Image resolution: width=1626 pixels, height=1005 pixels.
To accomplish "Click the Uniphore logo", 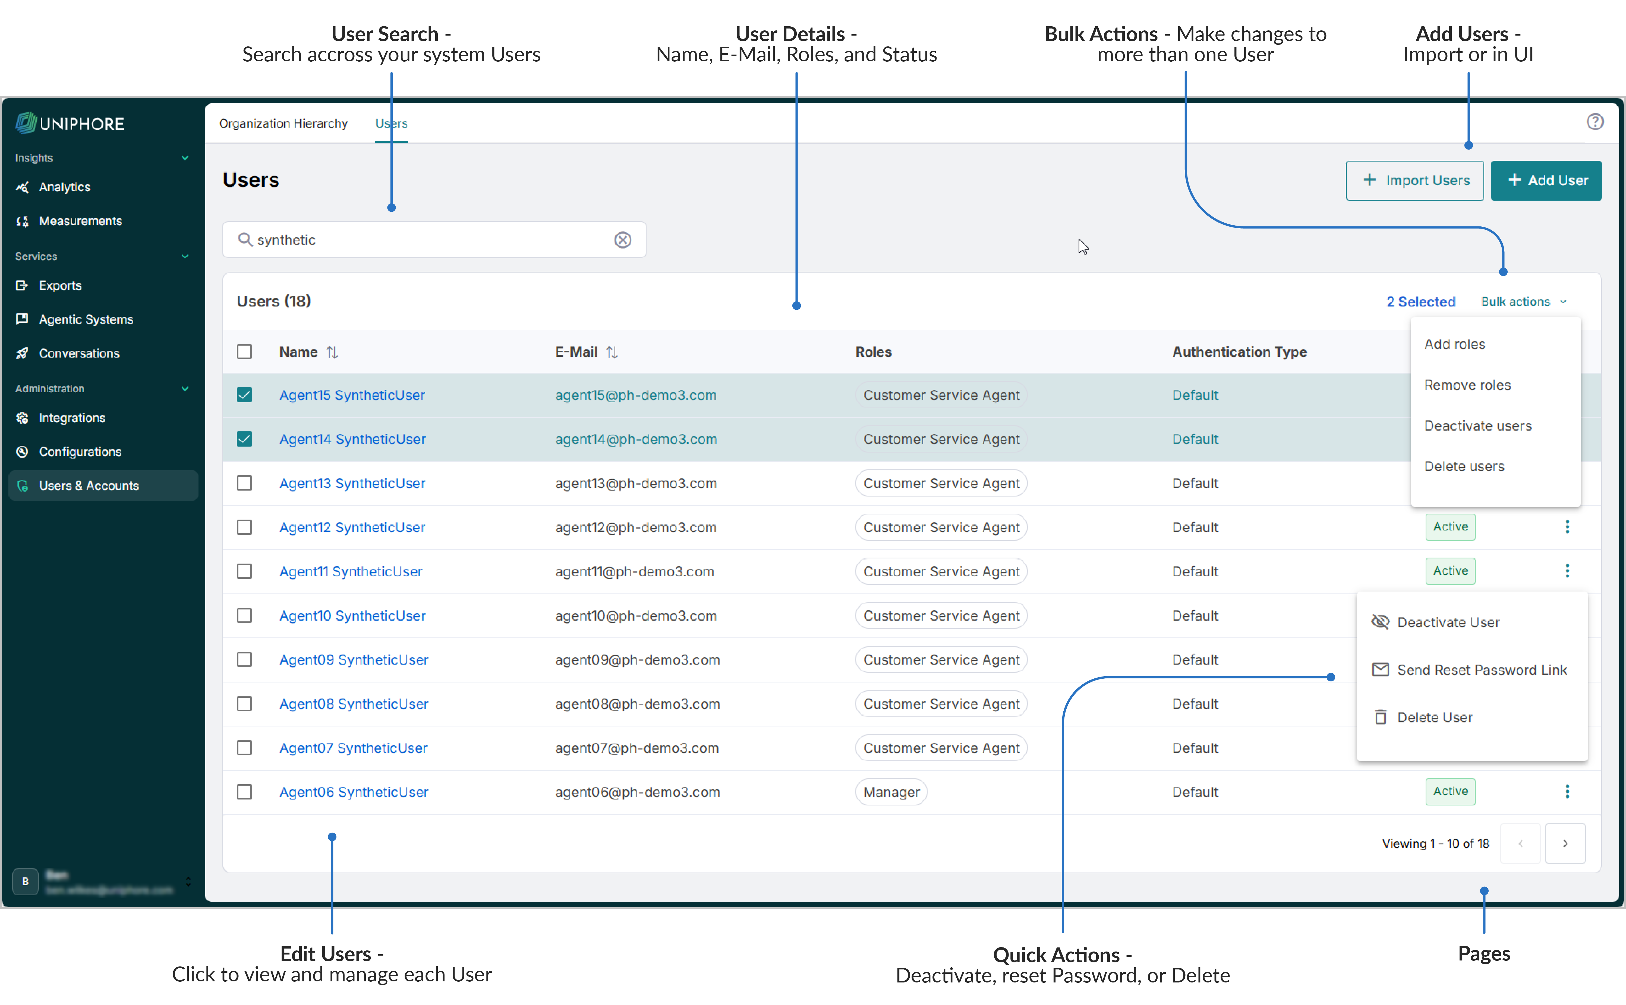I will pyautogui.click(x=70, y=123).
